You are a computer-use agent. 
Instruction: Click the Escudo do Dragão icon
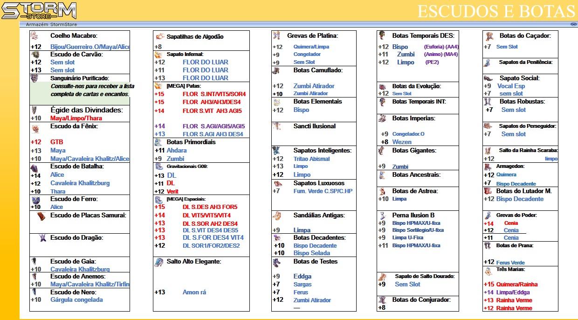pyautogui.click(x=43, y=238)
